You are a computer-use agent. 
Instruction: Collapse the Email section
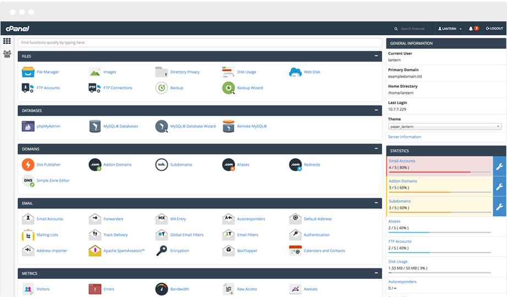pyautogui.click(x=376, y=203)
